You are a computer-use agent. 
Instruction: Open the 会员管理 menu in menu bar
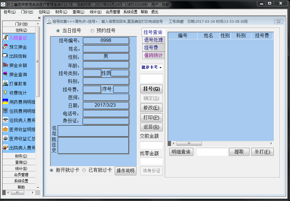[113, 12]
